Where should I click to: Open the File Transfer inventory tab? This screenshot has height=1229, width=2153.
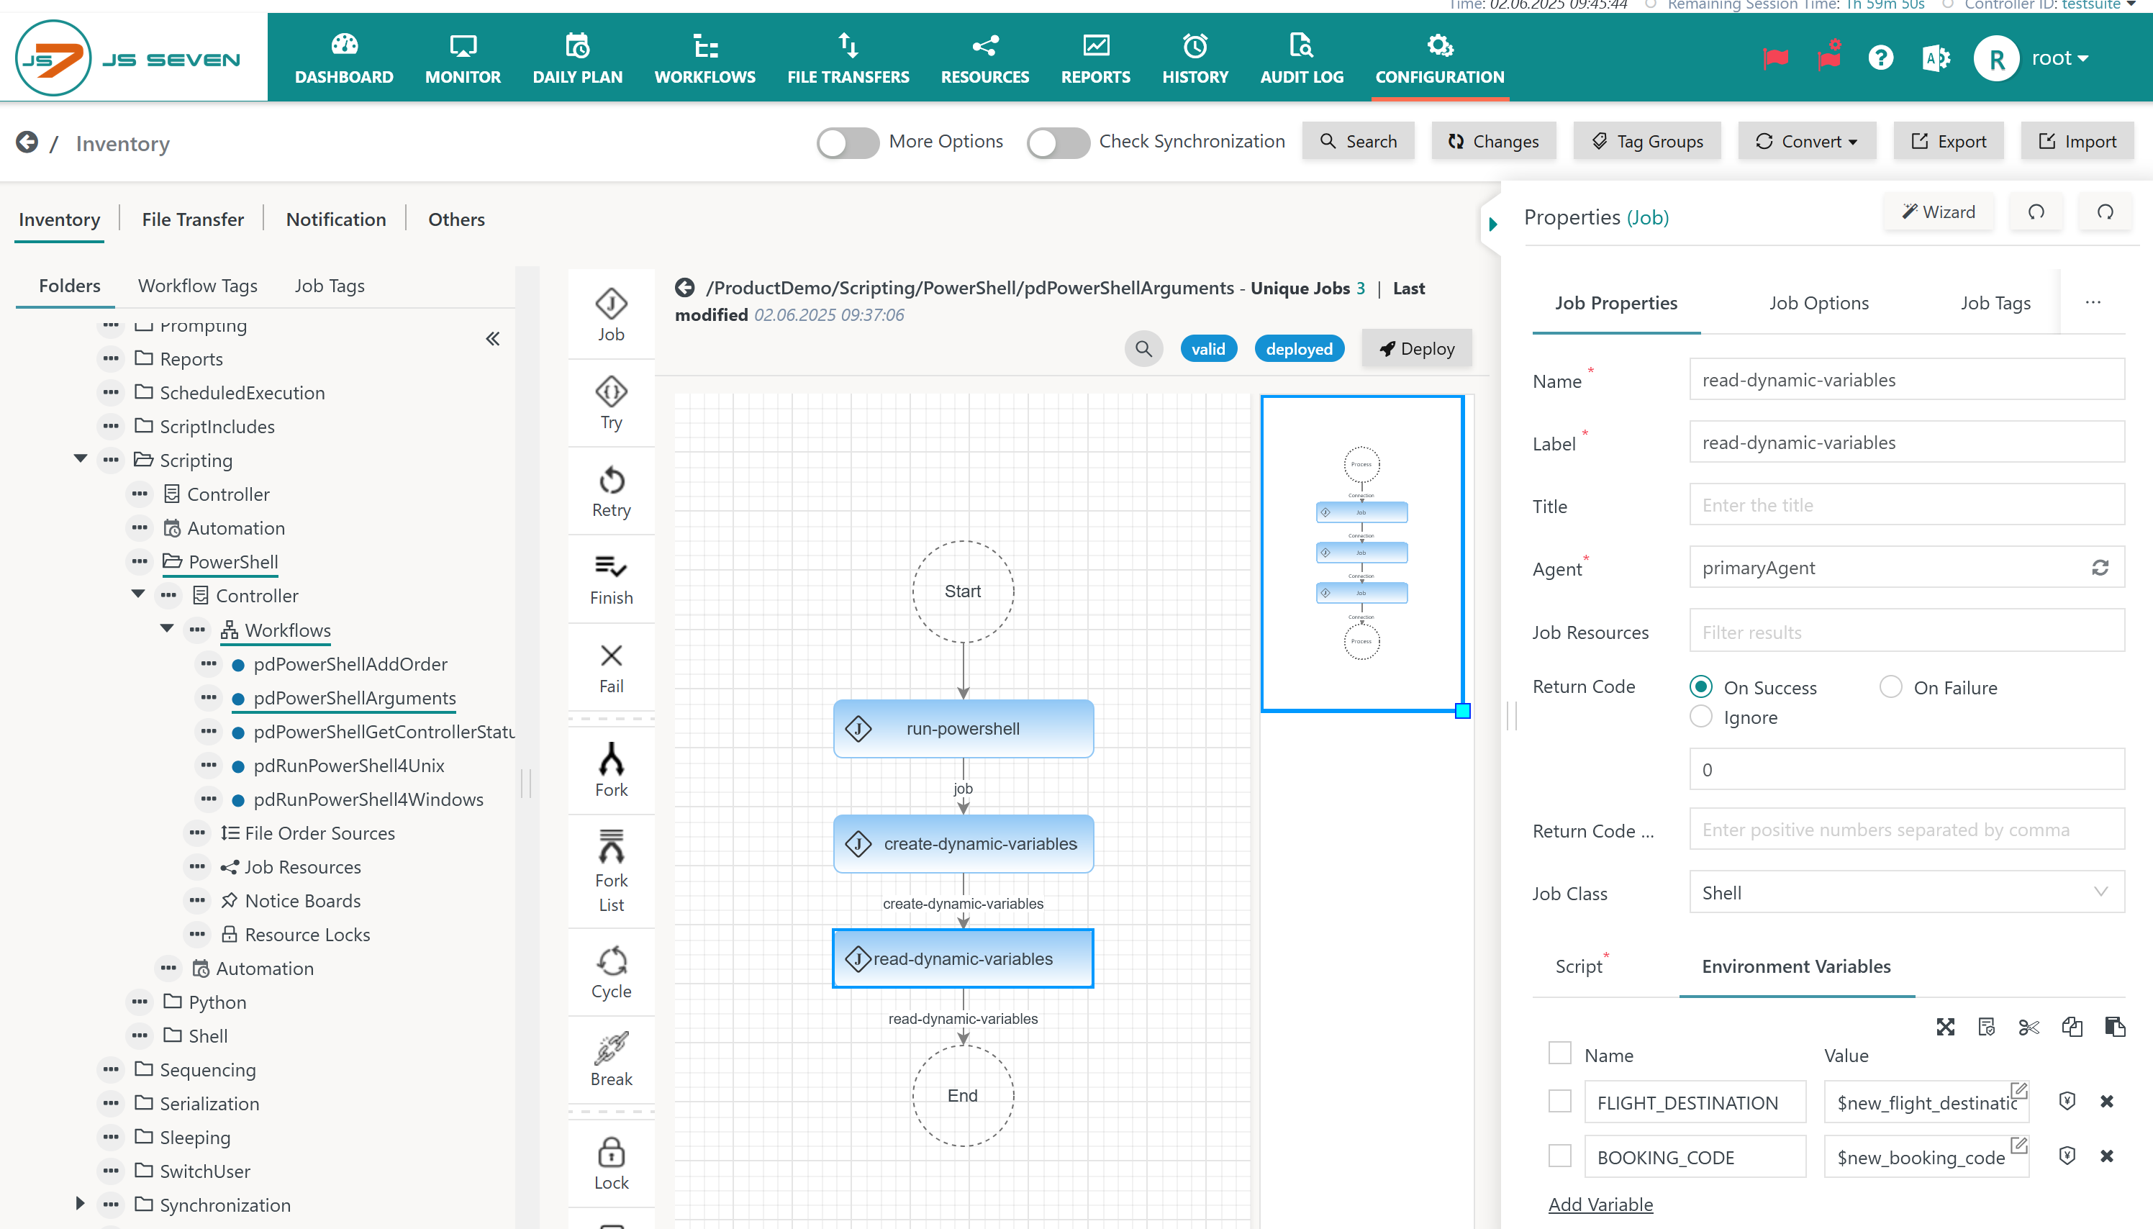pos(192,219)
